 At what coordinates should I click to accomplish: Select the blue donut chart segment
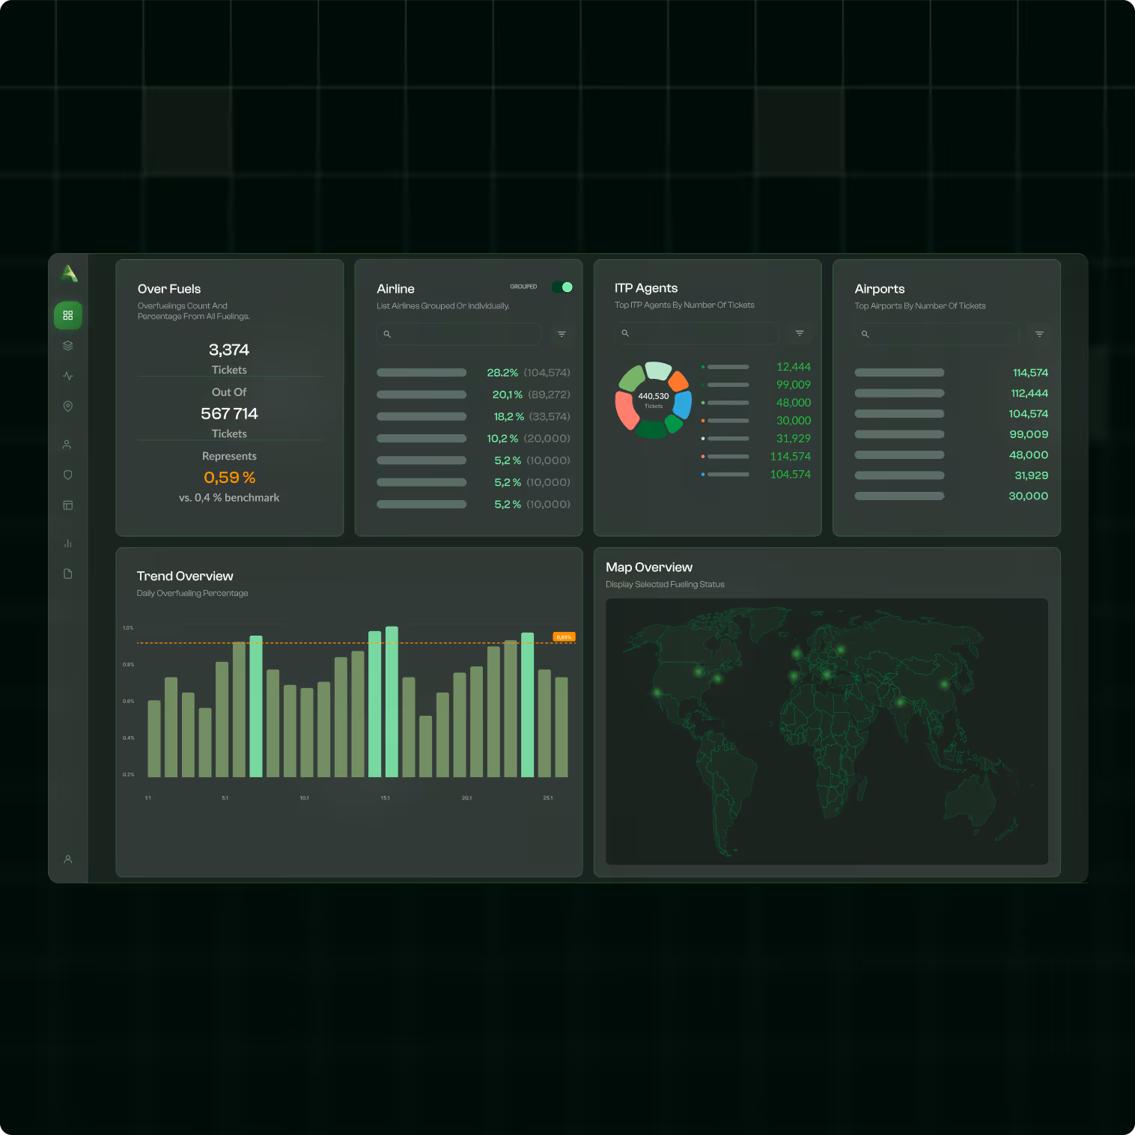pyautogui.click(x=683, y=405)
